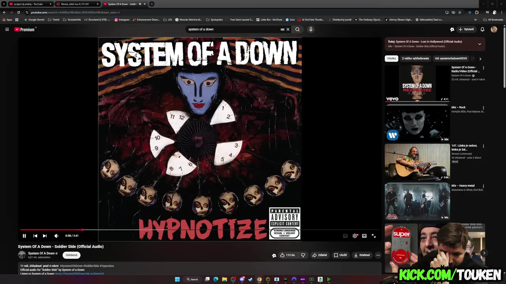Toggle subtitles in the player
Viewport: 506px width, 284px height.
pos(345,236)
